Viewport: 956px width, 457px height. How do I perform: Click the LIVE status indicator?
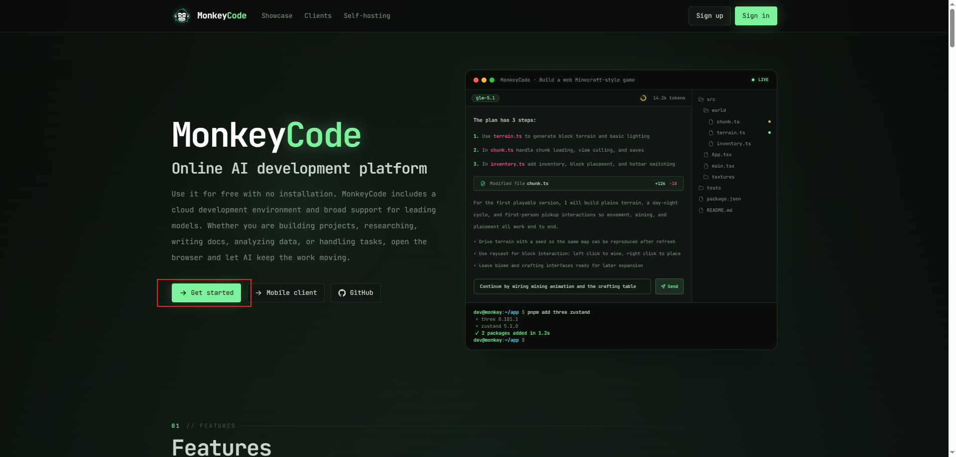pyautogui.click(x=760, y=80)
